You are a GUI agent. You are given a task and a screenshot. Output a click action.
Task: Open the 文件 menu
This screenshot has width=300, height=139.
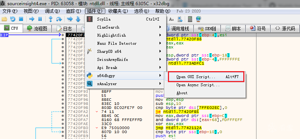point(10,11)
